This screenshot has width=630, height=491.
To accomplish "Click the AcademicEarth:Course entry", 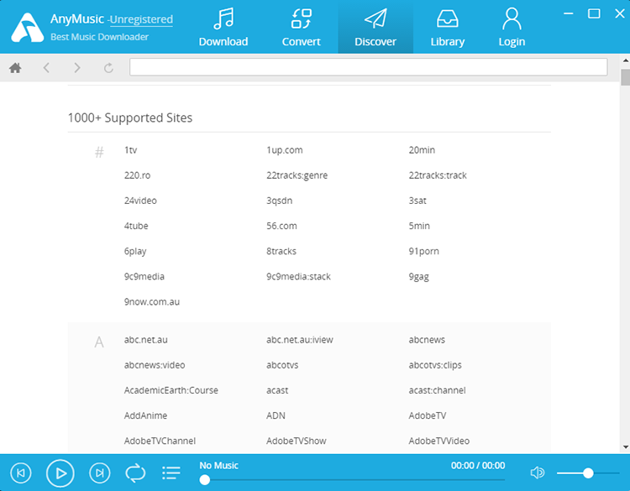I will 171,390.
